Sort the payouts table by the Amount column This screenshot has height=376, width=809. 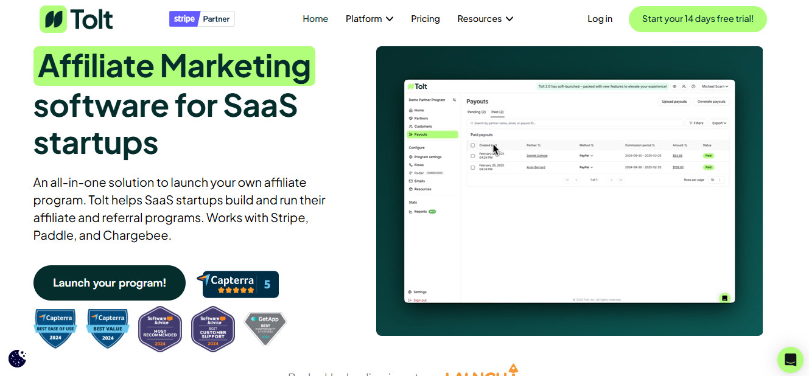pyautogui.click(x=679, y=145)
